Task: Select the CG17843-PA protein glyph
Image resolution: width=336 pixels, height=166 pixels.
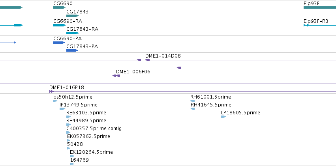Action: click(72, 50)
